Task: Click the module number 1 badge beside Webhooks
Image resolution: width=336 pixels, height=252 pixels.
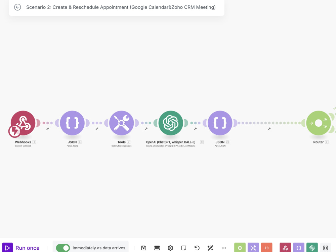Action: (x=34, y=142)
